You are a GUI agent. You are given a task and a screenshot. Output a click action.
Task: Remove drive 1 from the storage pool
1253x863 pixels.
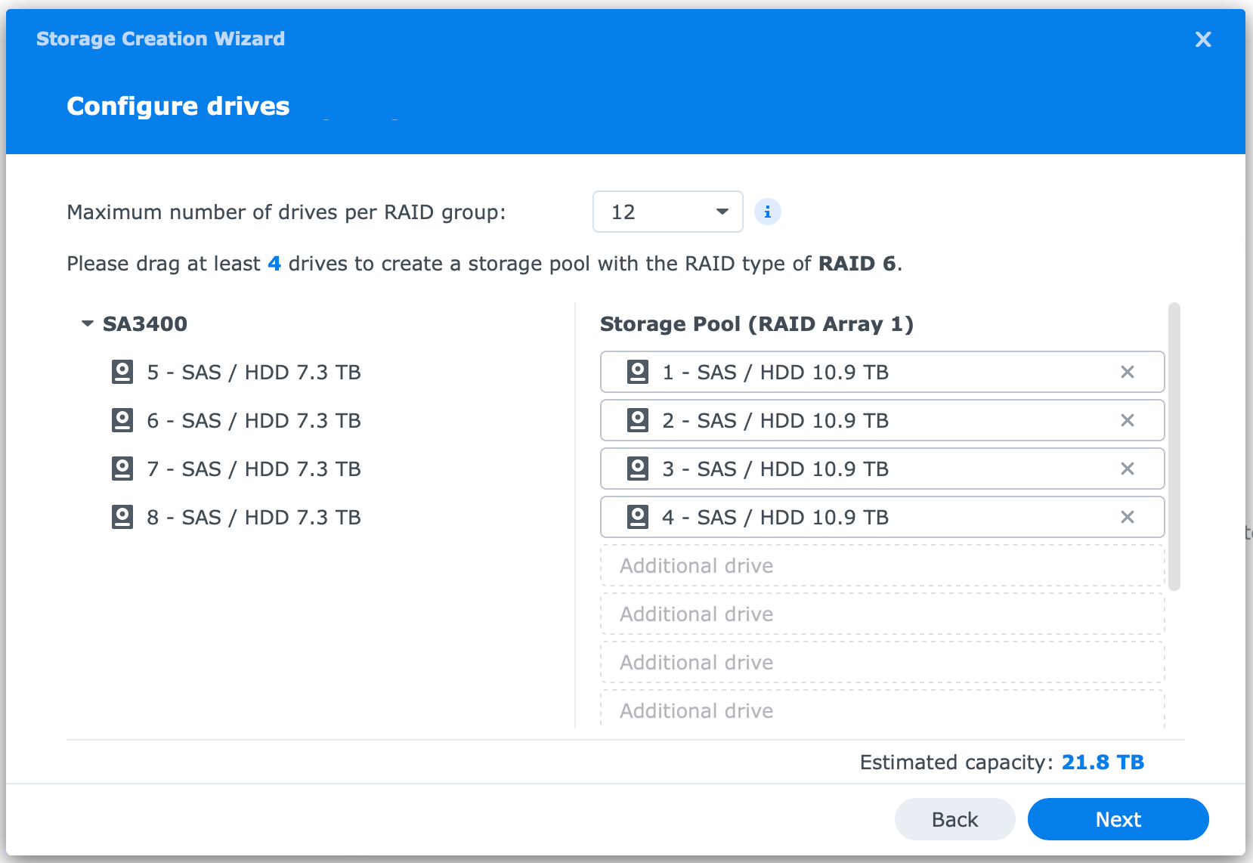(x=1127, y=372)
